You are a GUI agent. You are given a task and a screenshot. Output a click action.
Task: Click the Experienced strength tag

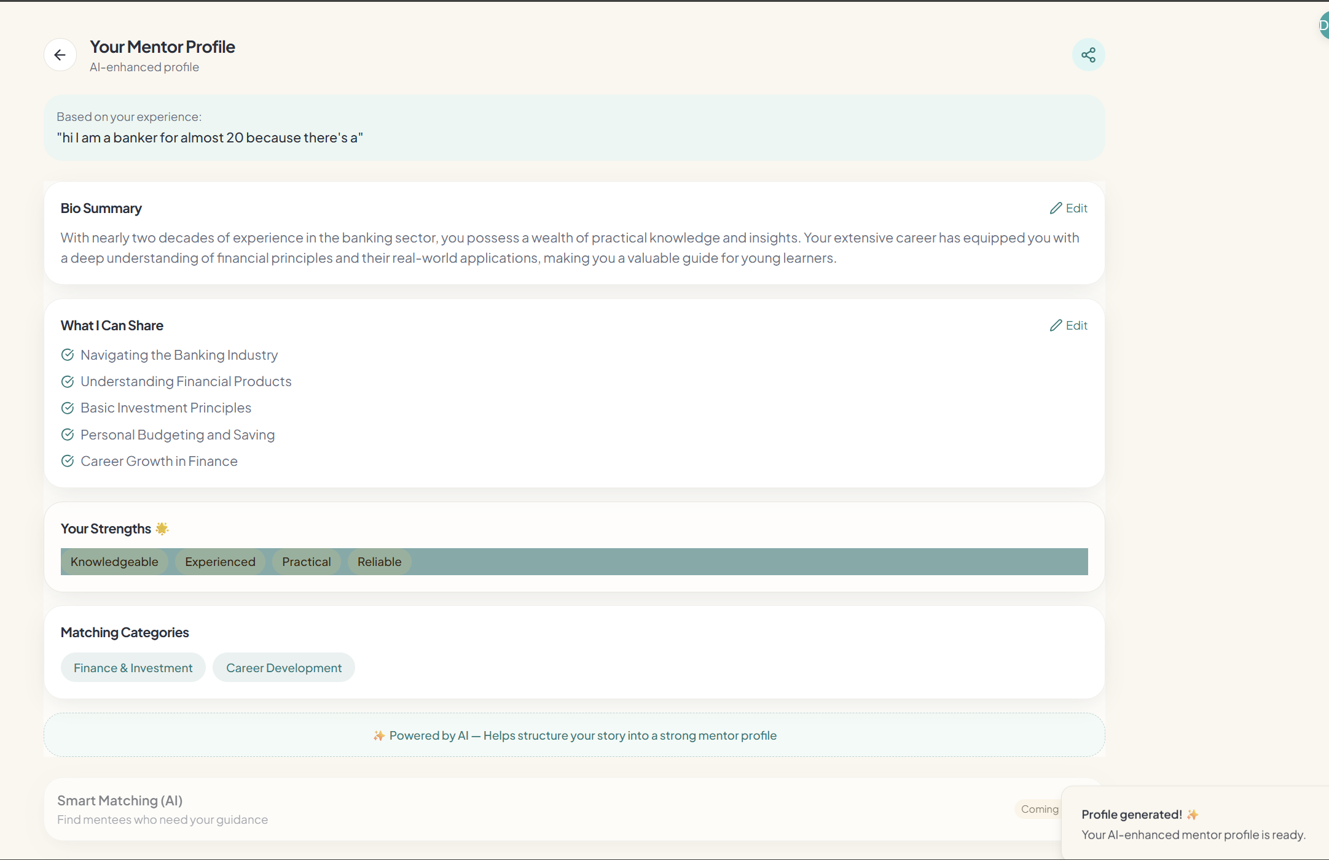coord(220,562)
